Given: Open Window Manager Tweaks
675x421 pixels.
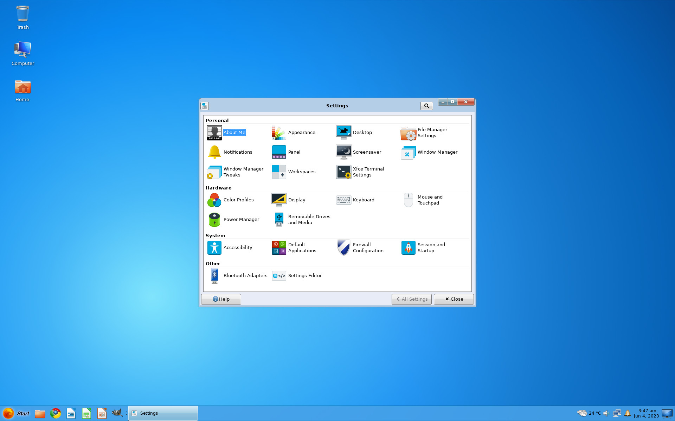Looking at the screenshot, I should (x=235, y=172).
